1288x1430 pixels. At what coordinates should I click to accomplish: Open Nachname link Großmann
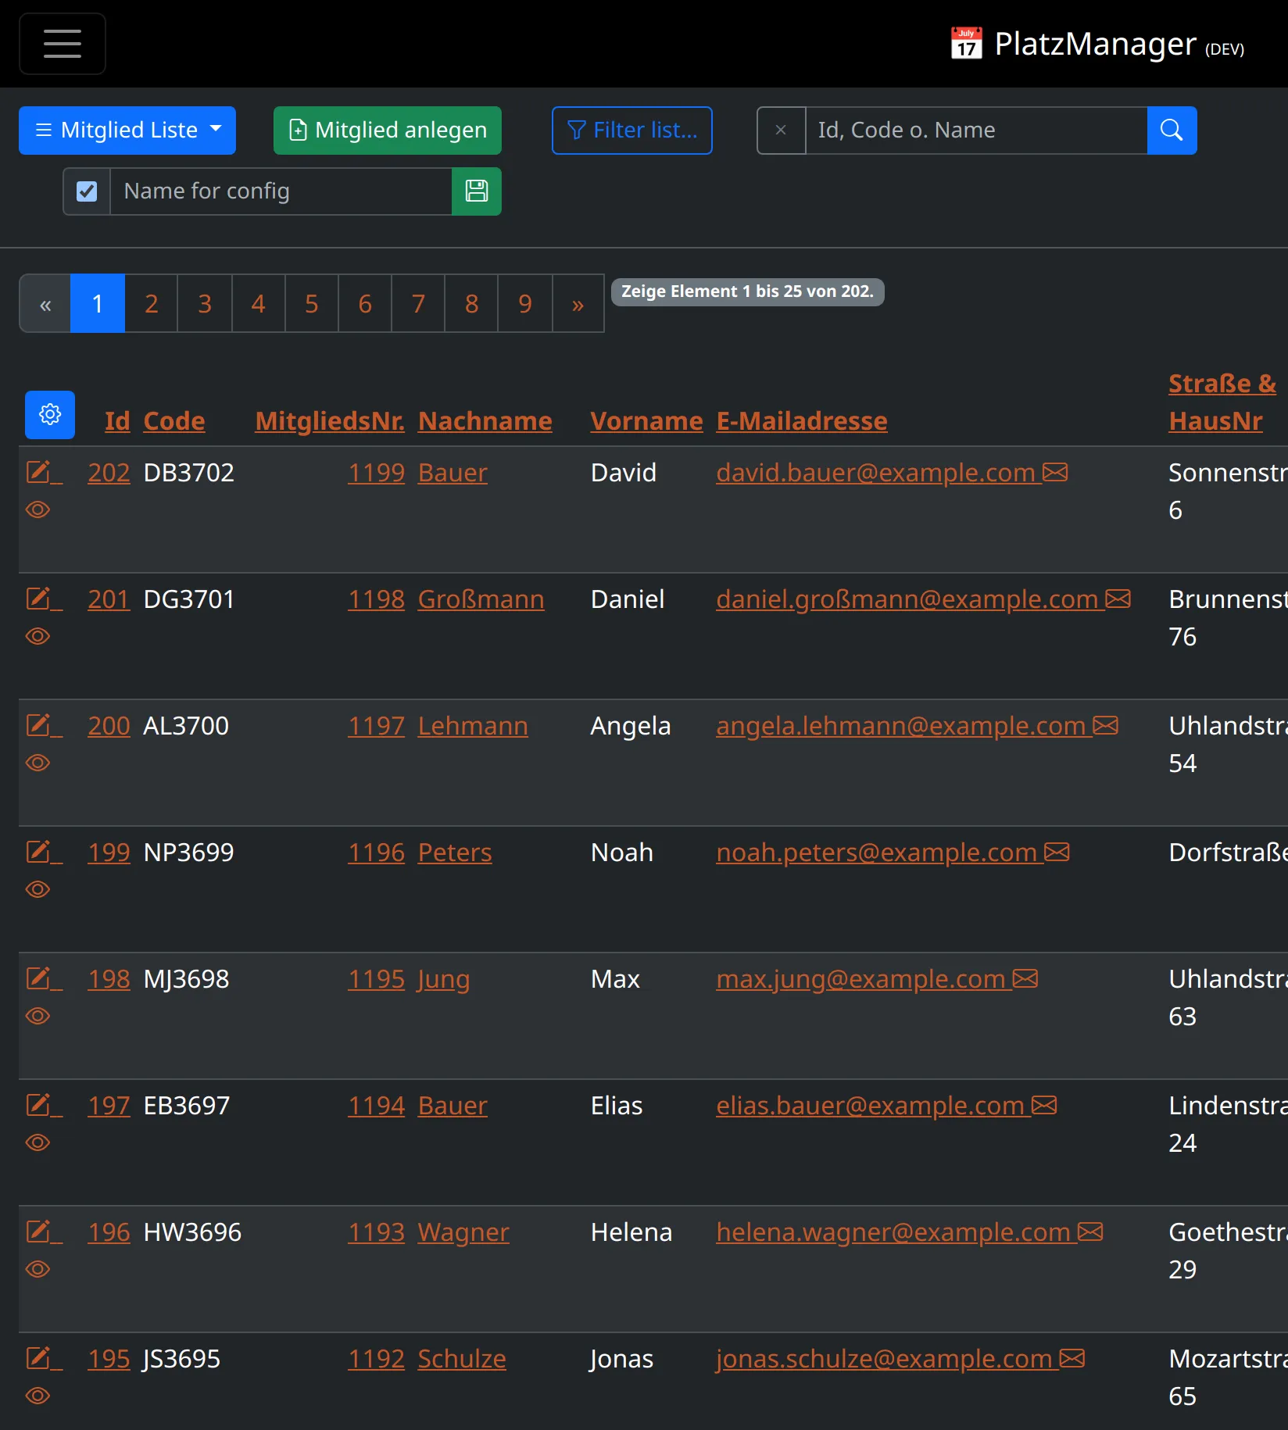(481, 599)
